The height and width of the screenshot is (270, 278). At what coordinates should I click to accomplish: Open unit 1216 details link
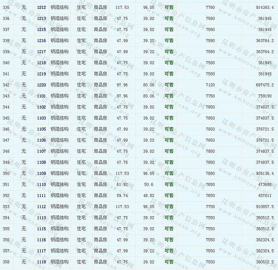41,41
